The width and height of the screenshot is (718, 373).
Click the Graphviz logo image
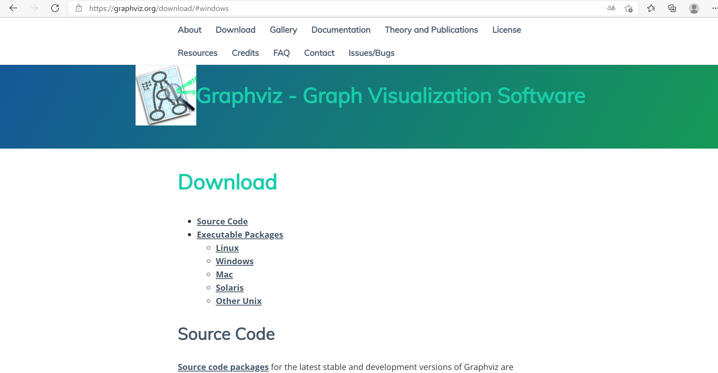[166, 95]
